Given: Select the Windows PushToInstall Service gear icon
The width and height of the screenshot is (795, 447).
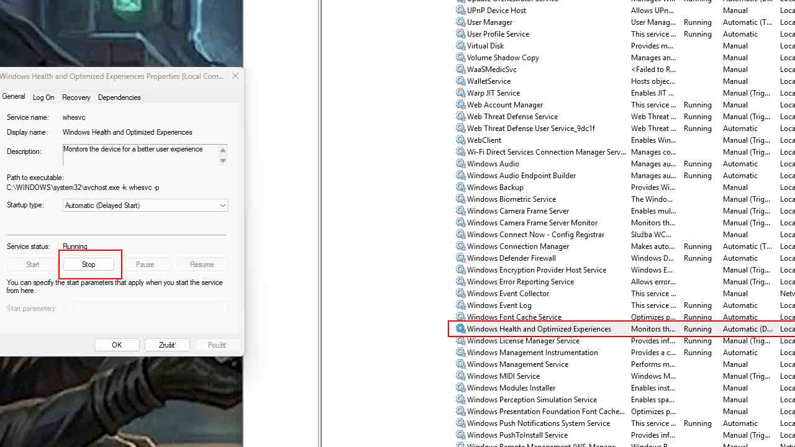Looking at the screenshot, I should 460,435.
